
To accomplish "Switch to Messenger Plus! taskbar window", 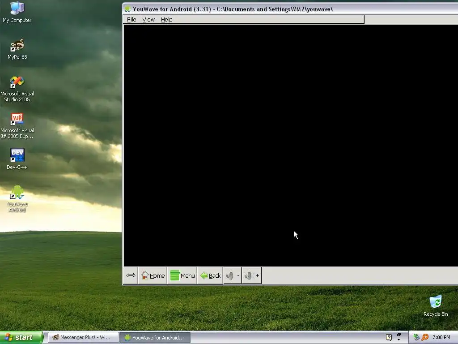I will pos(83,337).
